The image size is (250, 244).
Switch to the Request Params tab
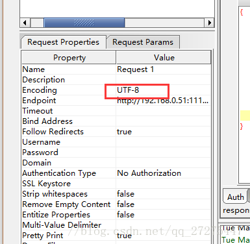tap(143, 42)
